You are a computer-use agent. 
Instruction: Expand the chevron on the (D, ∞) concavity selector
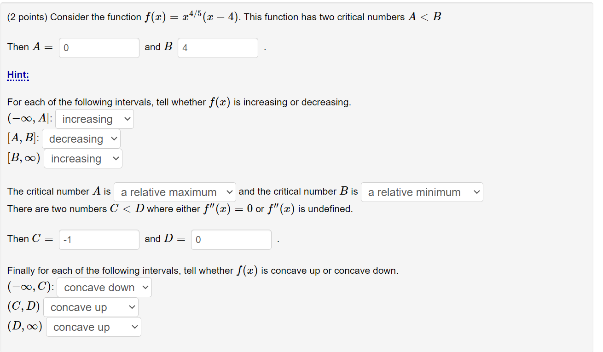click(134, 327)
